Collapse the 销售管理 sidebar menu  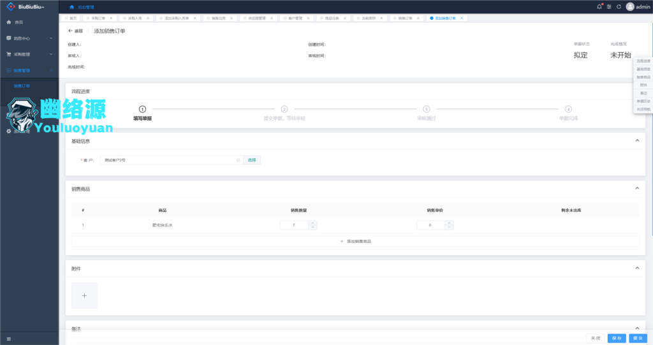click(x=29, y=70)
